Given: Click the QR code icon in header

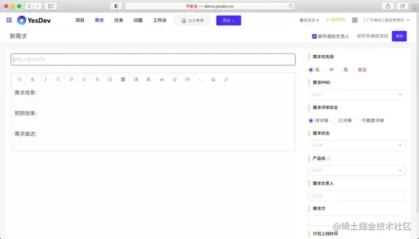Looking at the screenshot, I should [355, 20].
